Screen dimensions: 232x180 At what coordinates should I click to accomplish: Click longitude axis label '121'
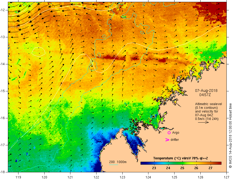coord(70,177)
